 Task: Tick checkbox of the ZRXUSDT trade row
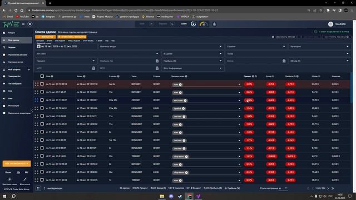[42, 100]
